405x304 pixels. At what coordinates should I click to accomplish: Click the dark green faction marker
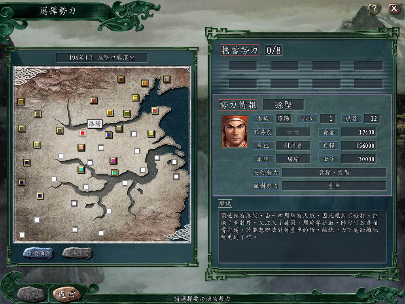pyautogui.click(x=127, y=114)
